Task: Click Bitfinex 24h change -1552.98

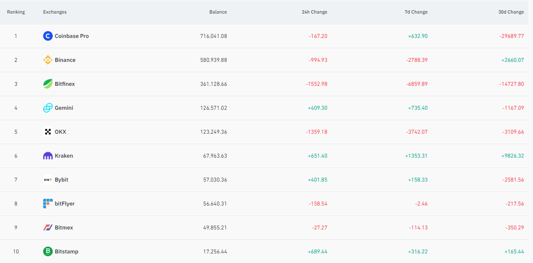Action: 316,84
